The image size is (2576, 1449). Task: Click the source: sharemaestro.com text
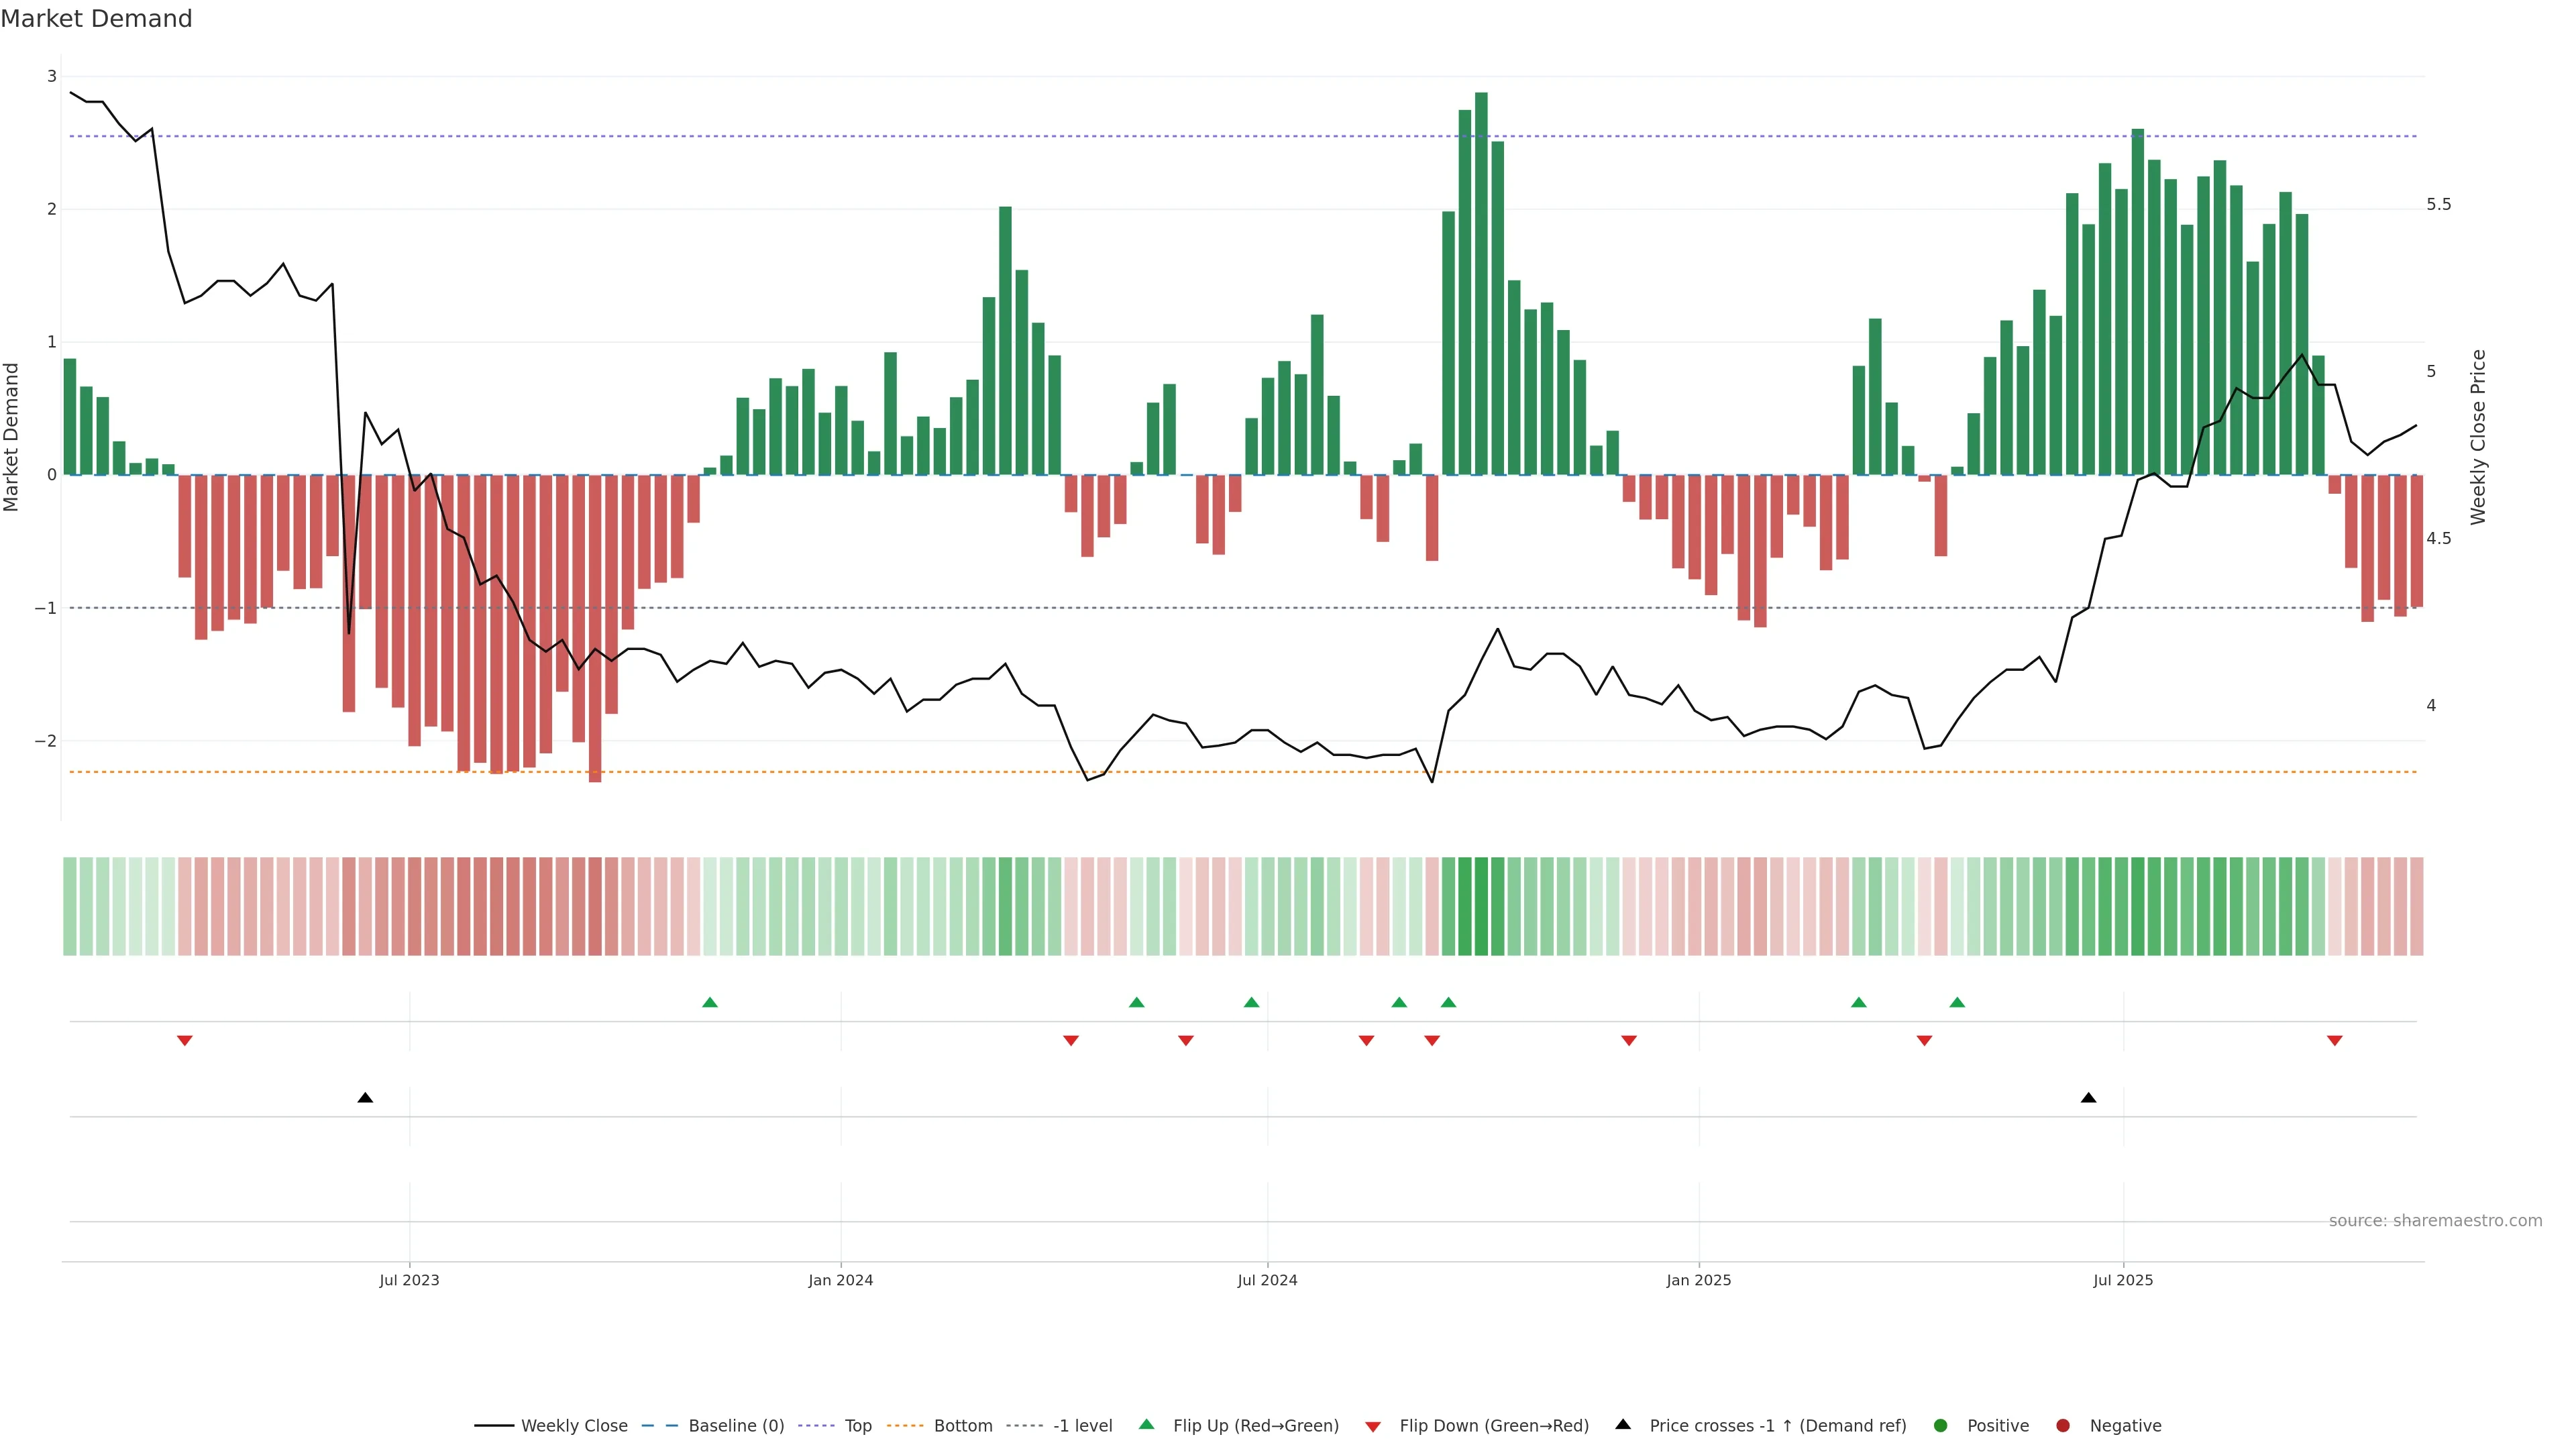[2435, 1221]
